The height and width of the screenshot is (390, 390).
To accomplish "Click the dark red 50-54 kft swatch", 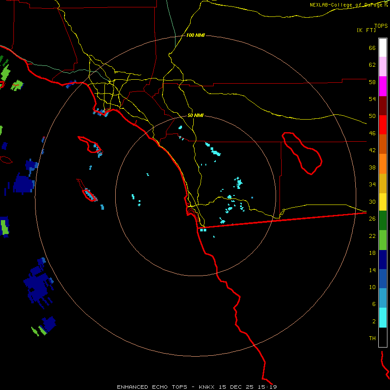I will pos(383,106).
